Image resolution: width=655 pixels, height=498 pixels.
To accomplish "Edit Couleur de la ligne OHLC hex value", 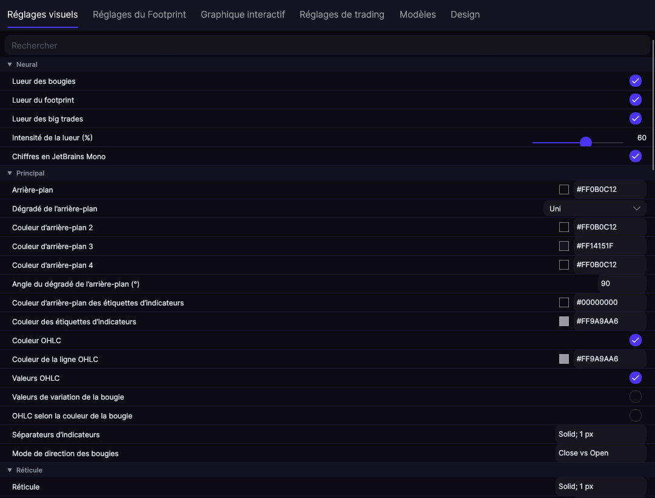I will pos(610,359).
